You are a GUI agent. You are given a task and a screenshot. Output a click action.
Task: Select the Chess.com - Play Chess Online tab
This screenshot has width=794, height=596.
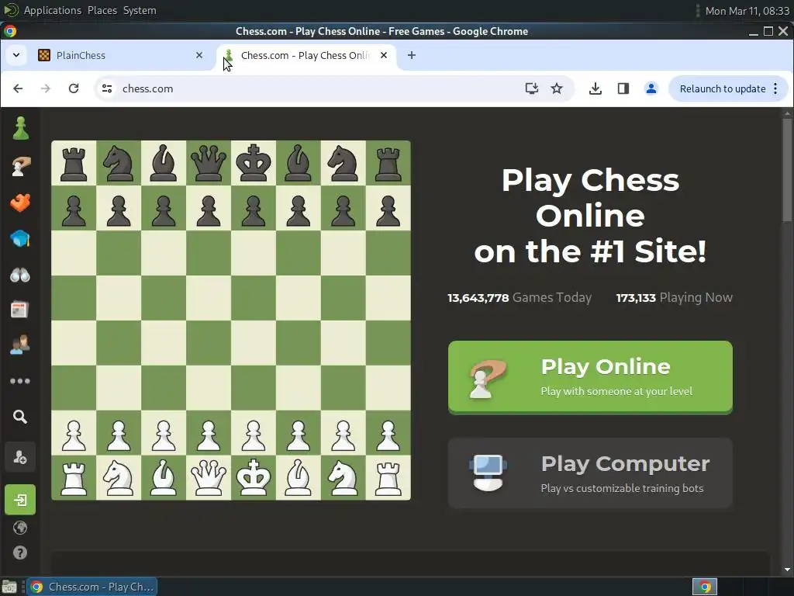(x=306, y=55)
